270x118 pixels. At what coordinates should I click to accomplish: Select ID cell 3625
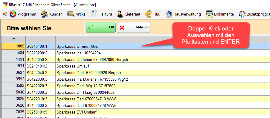click(13, 99)
